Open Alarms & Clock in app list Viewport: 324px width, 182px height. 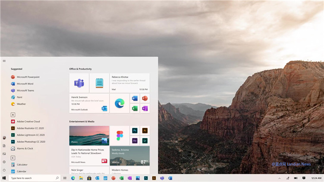(x=22, y=148)
